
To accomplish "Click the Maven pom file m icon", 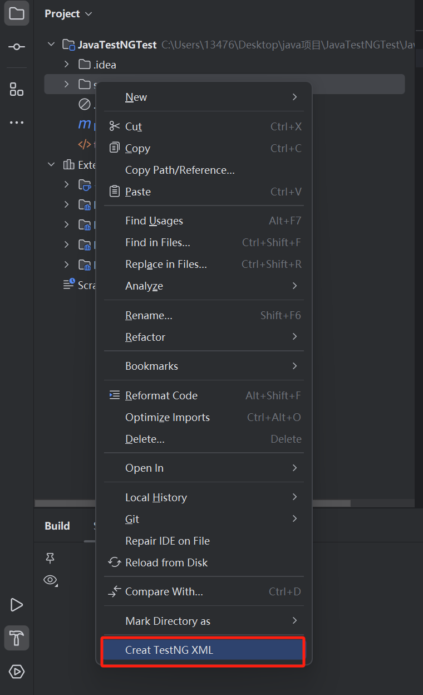I will pos(85,124).
